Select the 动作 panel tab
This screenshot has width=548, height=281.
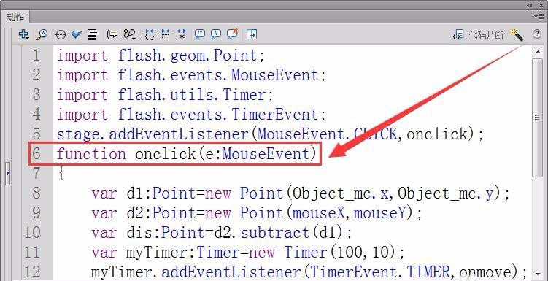click(x=15, y=17)
